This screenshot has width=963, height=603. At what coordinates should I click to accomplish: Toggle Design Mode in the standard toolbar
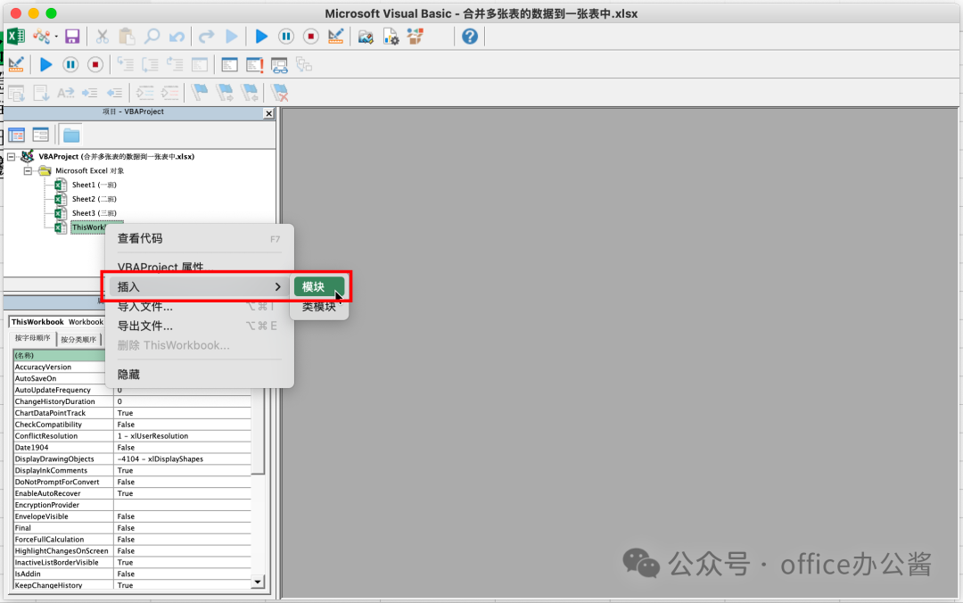335,37
